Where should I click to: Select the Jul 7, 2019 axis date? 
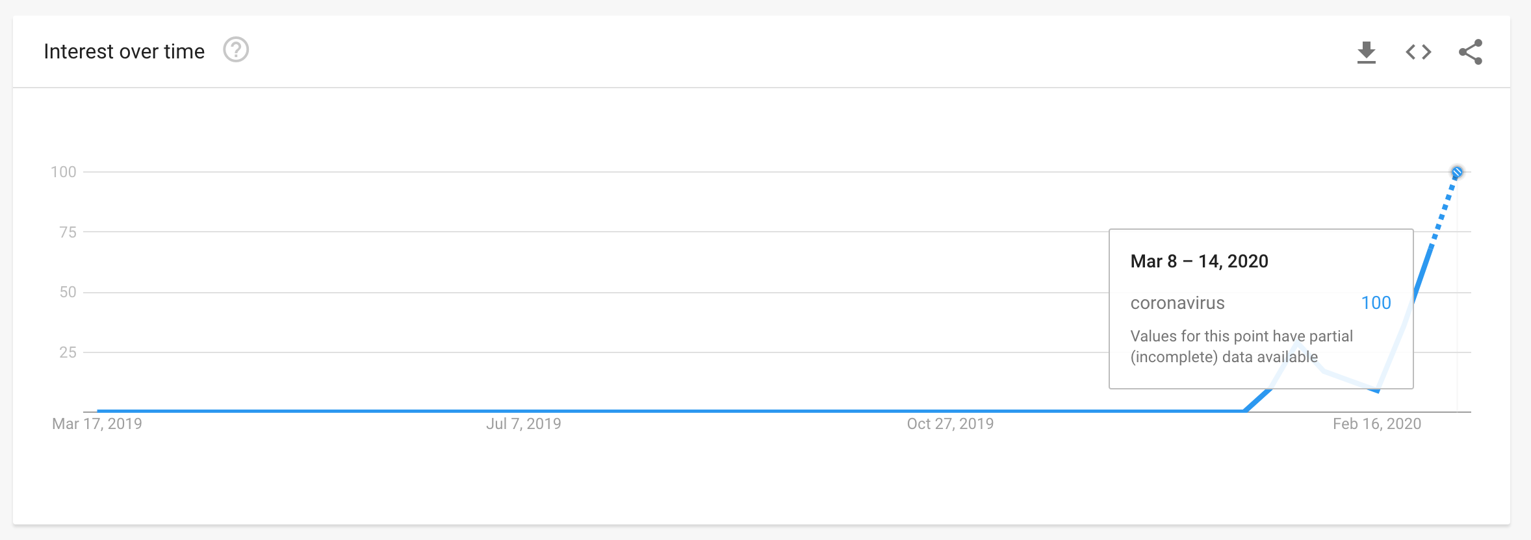(524, 424)
